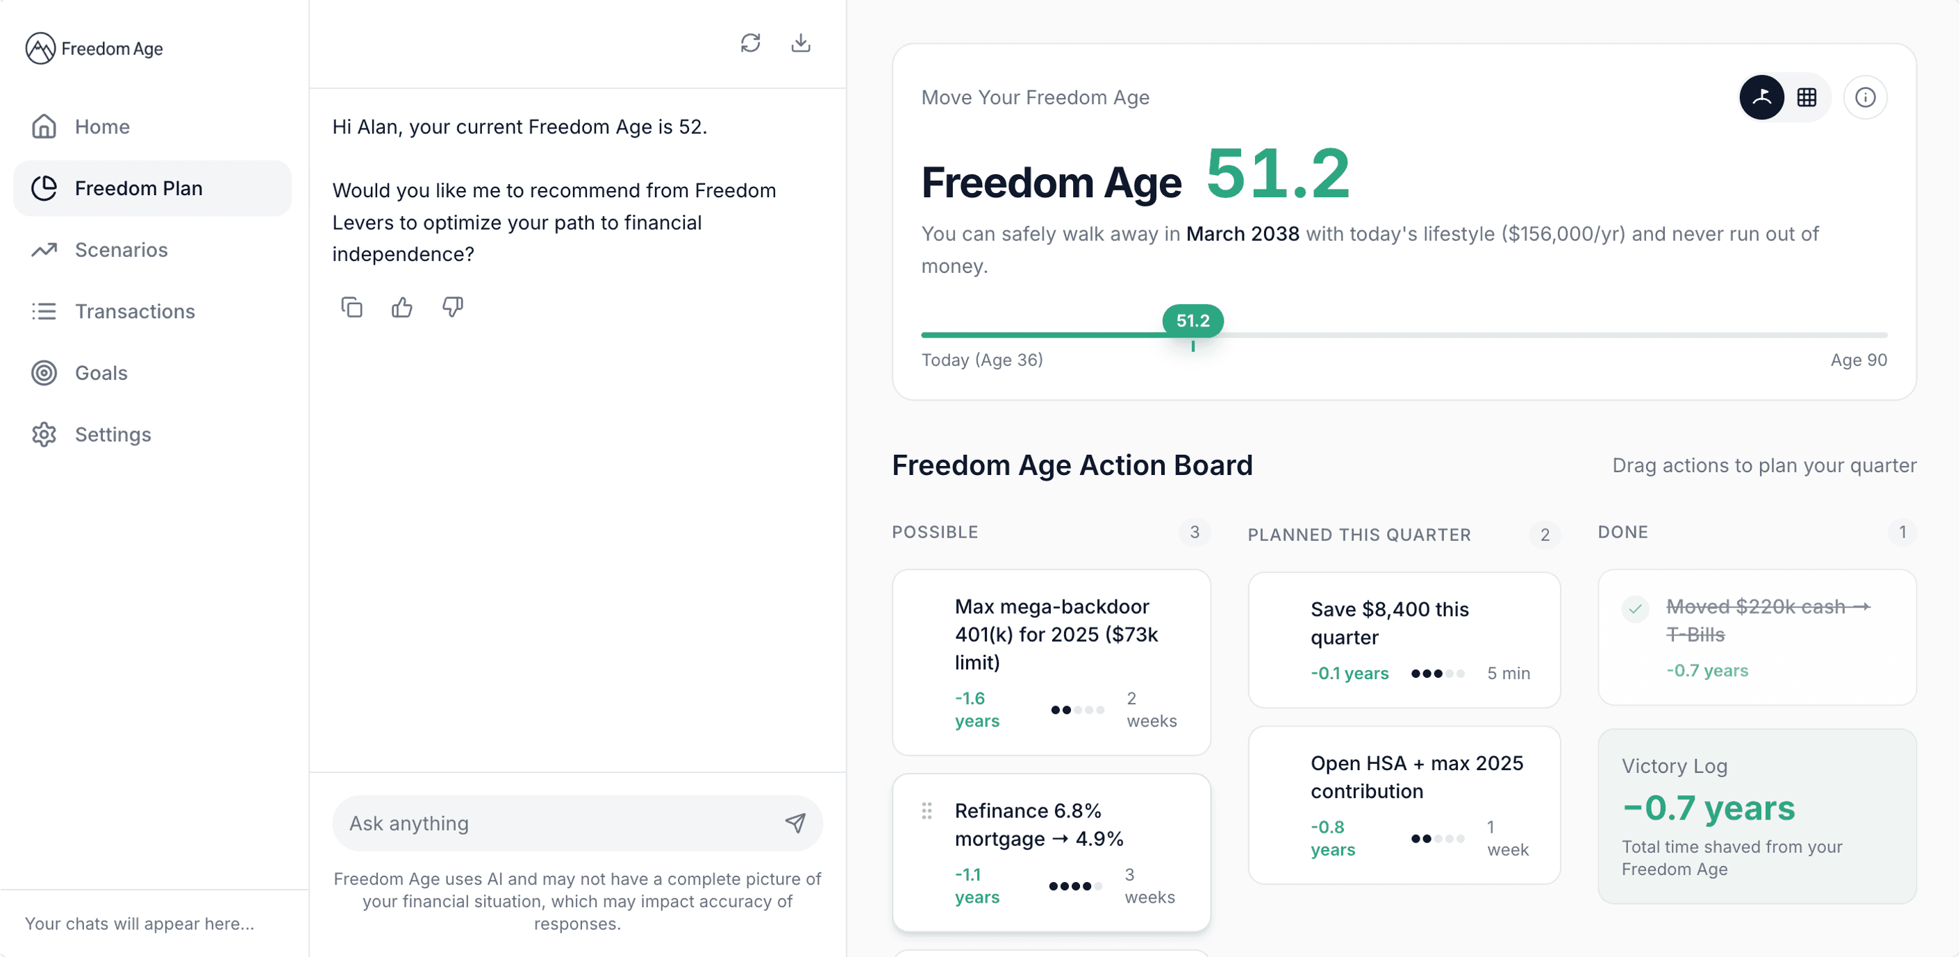Open the Settings gear icon

pyautogui.click(x=44, y=433)
